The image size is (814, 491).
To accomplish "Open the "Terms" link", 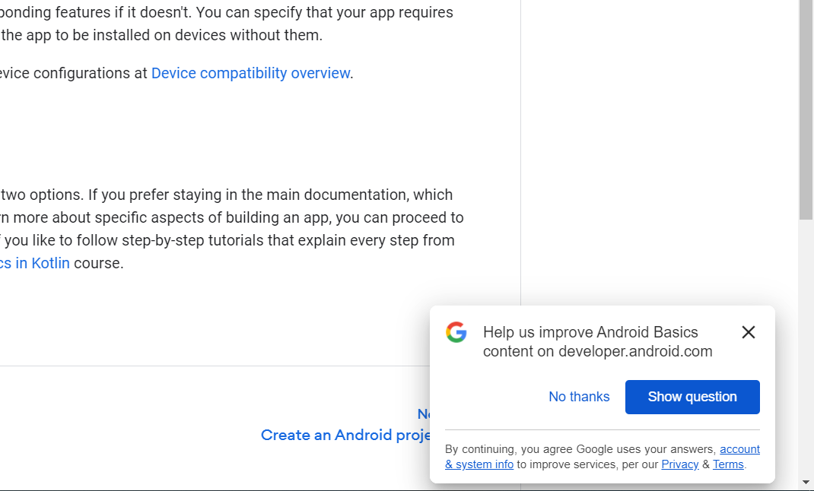I will (x=728, y=464).
